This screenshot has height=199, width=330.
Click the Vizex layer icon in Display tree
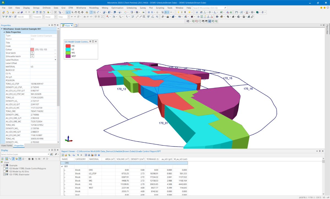(x=2, y=162)
